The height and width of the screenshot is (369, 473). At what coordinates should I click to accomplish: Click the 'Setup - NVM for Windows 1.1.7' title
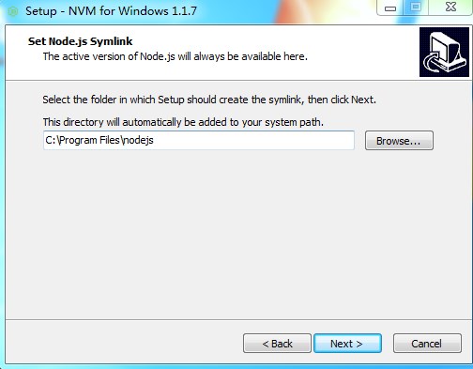coord(111,11)
